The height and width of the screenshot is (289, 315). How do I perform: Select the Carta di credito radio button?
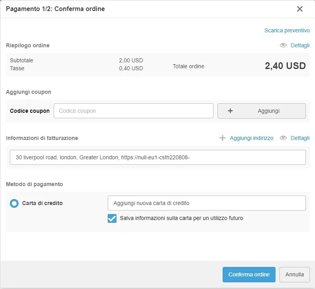14,203
